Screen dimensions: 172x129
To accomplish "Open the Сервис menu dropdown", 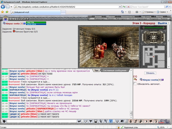I will point(162,12).
